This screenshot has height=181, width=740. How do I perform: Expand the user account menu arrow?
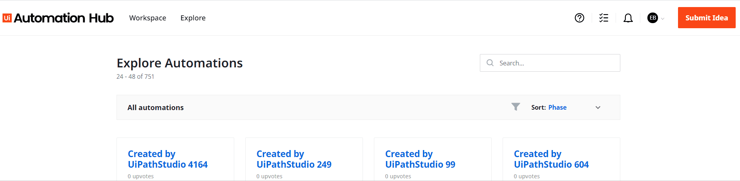(663, 18)
